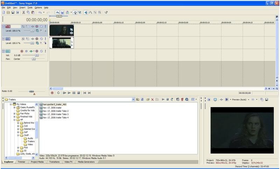Open Track FX gear on video track 2
Screen dimensions: 280x169
click(37, 39)
